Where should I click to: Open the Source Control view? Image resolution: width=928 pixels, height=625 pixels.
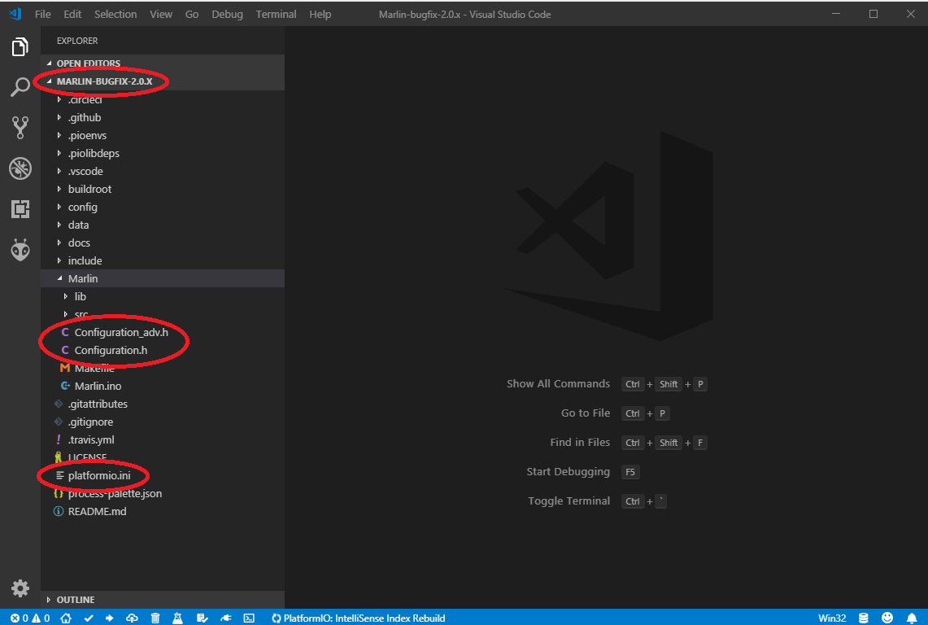click(20, 128)
